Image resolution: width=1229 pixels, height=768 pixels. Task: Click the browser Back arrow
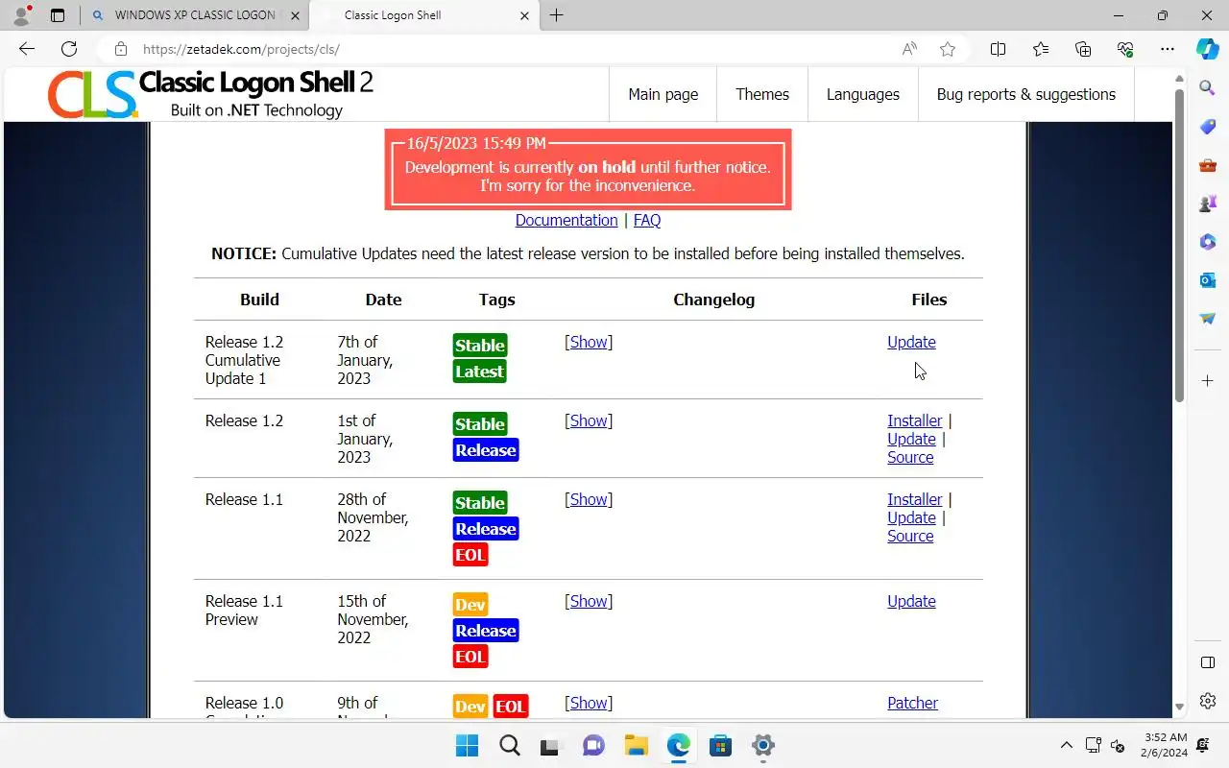coord(27,49)
